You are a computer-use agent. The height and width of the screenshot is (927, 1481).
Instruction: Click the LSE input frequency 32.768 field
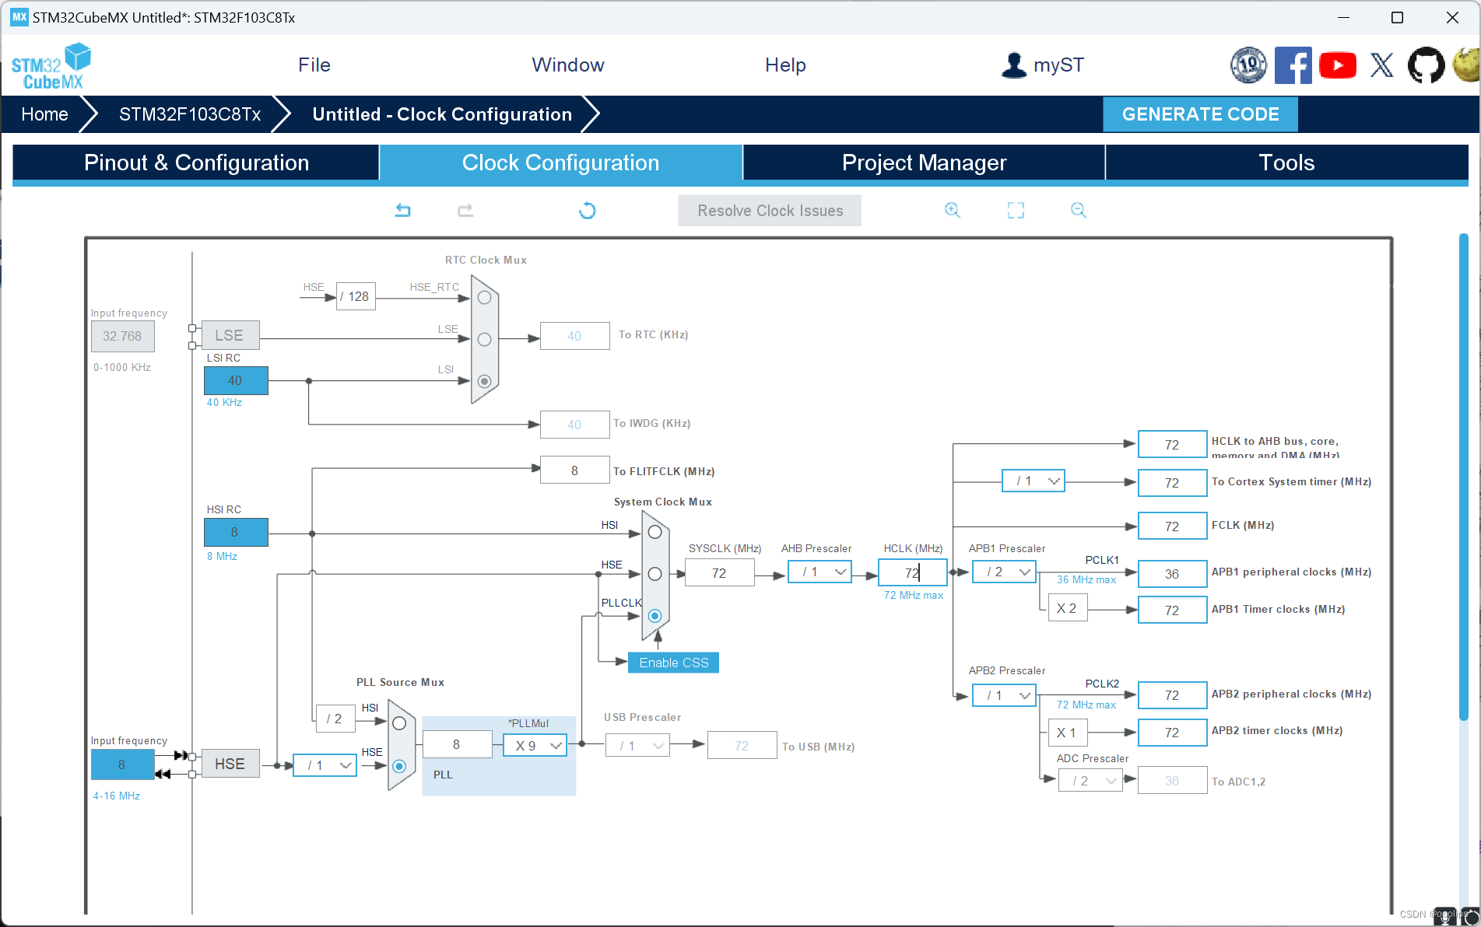[122, 336]
